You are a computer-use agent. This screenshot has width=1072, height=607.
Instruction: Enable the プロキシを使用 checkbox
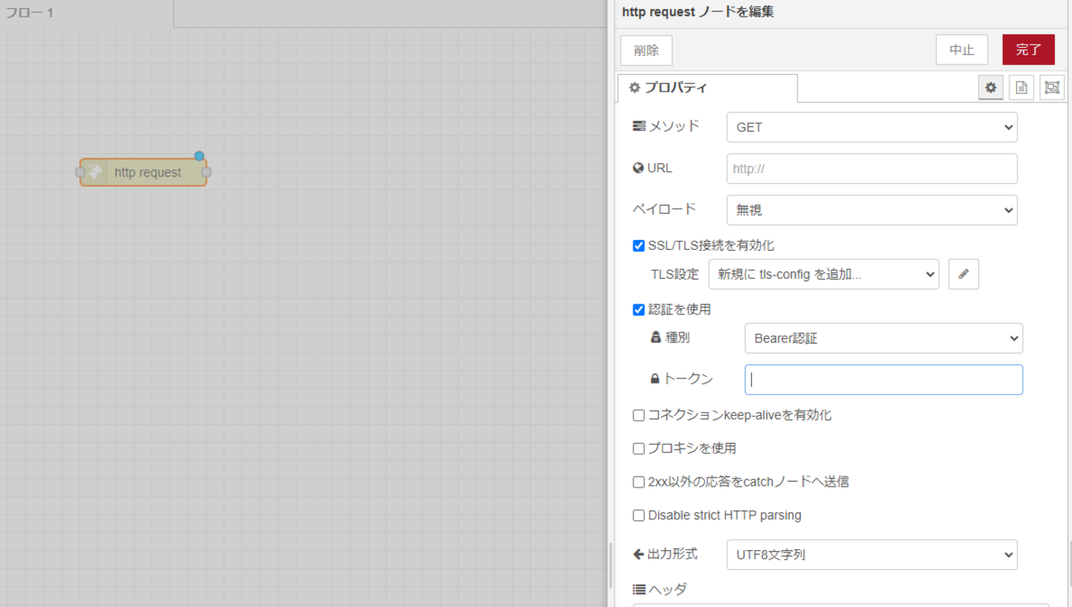(x=638, y=449)
